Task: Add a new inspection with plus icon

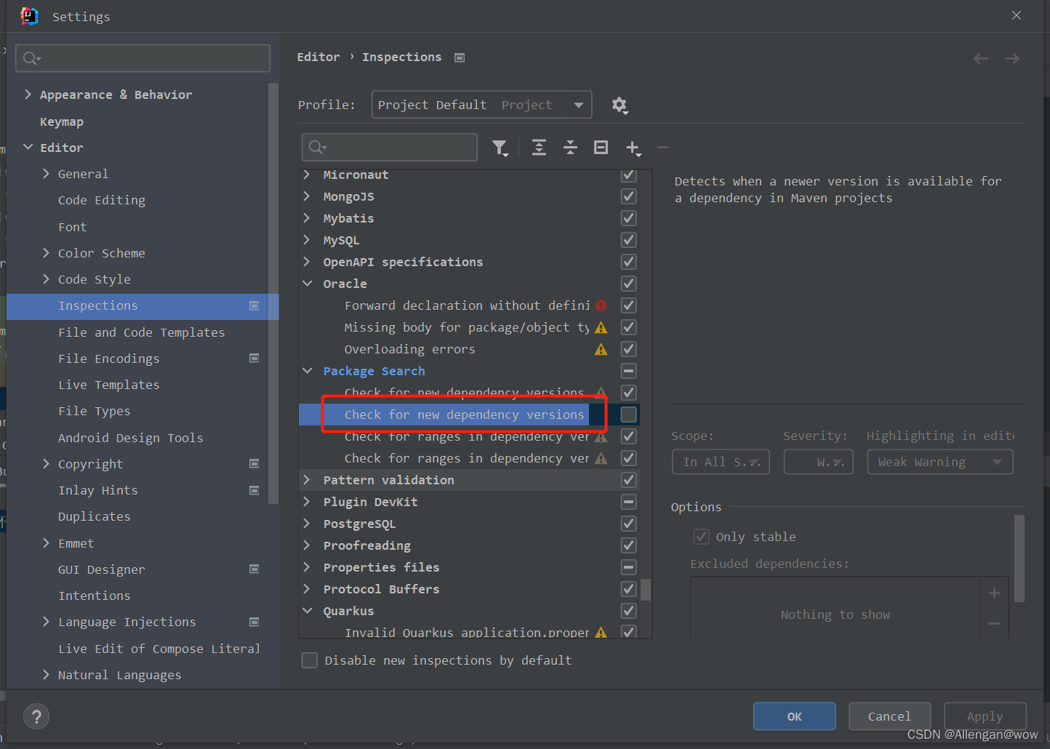Action: point(633,148)
